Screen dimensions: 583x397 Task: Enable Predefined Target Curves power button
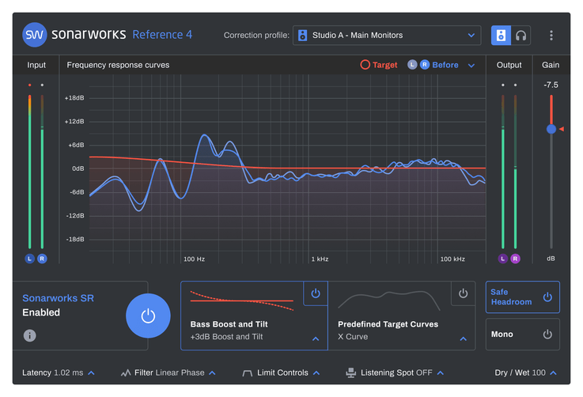464,293
